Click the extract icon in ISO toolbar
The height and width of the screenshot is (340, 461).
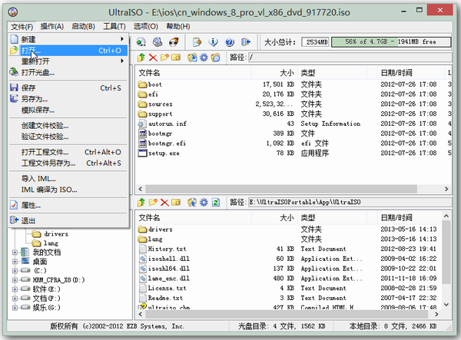pyautogui.click(x=192, y=58)
